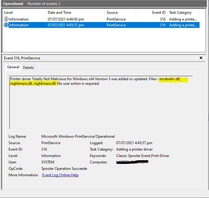The height and width of the screenshot is (198, 209).
Task: Switch to the Details tab
Action: [x=28, y=67]
